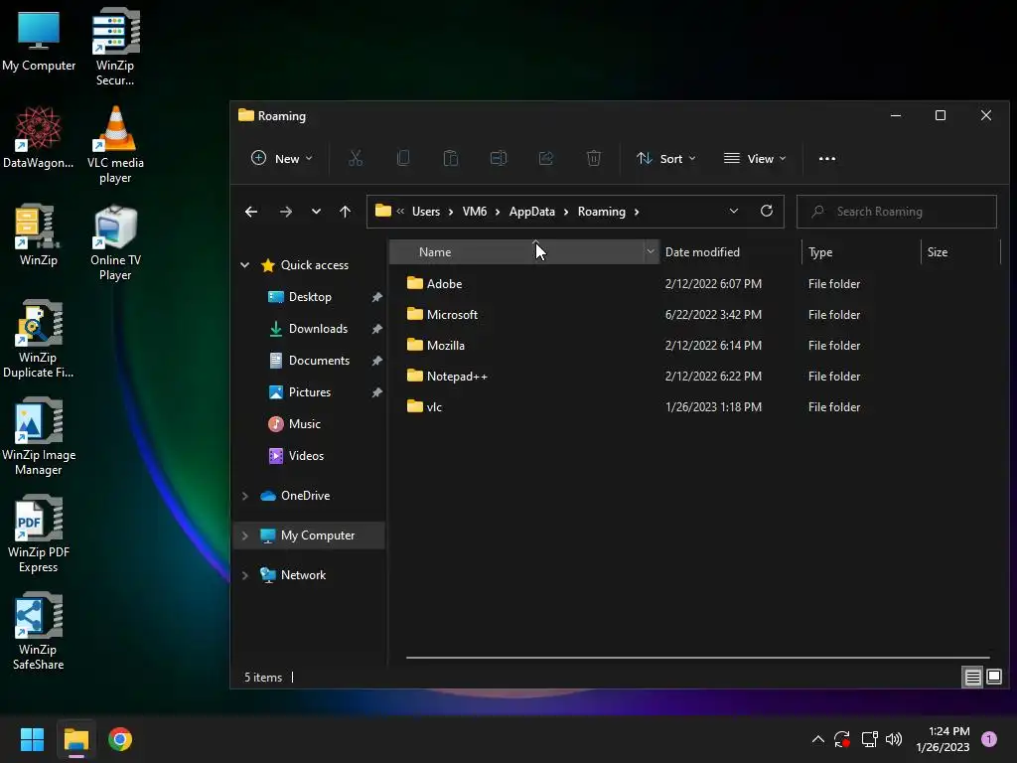Click the Rename icon in toolbar
This screenshot has width=1017, height=763.
tap(499, 158)
